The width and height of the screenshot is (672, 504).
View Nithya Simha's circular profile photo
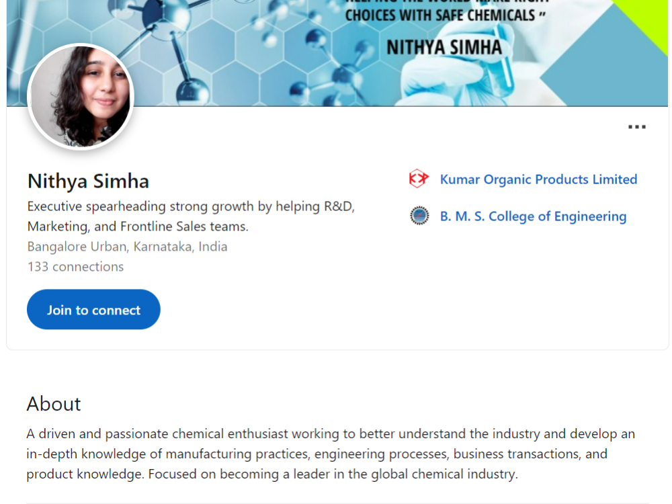click(81, 96)
